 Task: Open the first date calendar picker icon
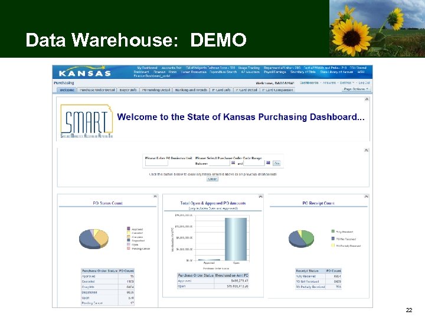point(233,163)
